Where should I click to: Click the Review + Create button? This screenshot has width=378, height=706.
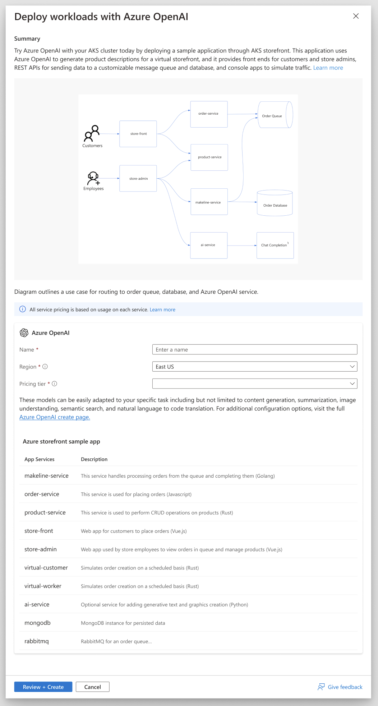43,687
